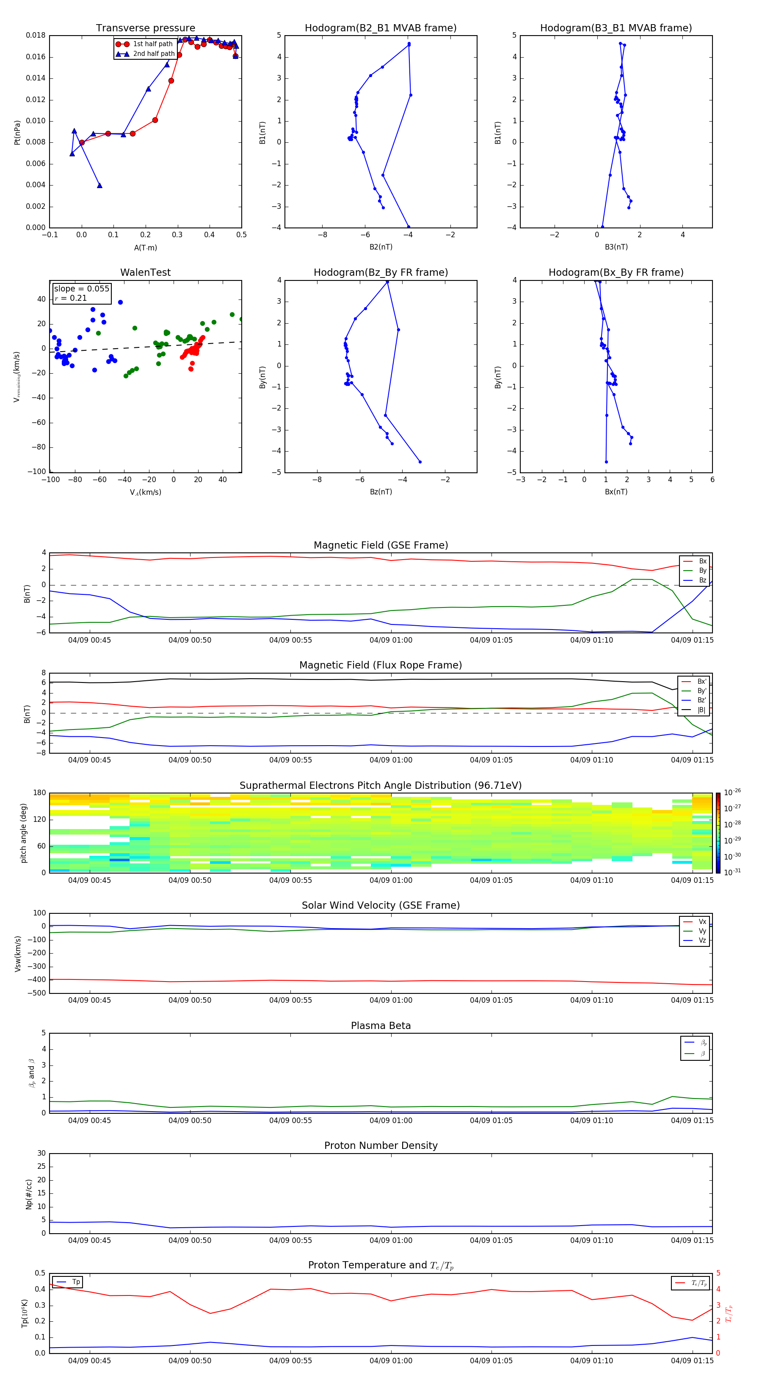Click the "Solar Wind Velocity (GSE Frame)" title

(381, 905)
